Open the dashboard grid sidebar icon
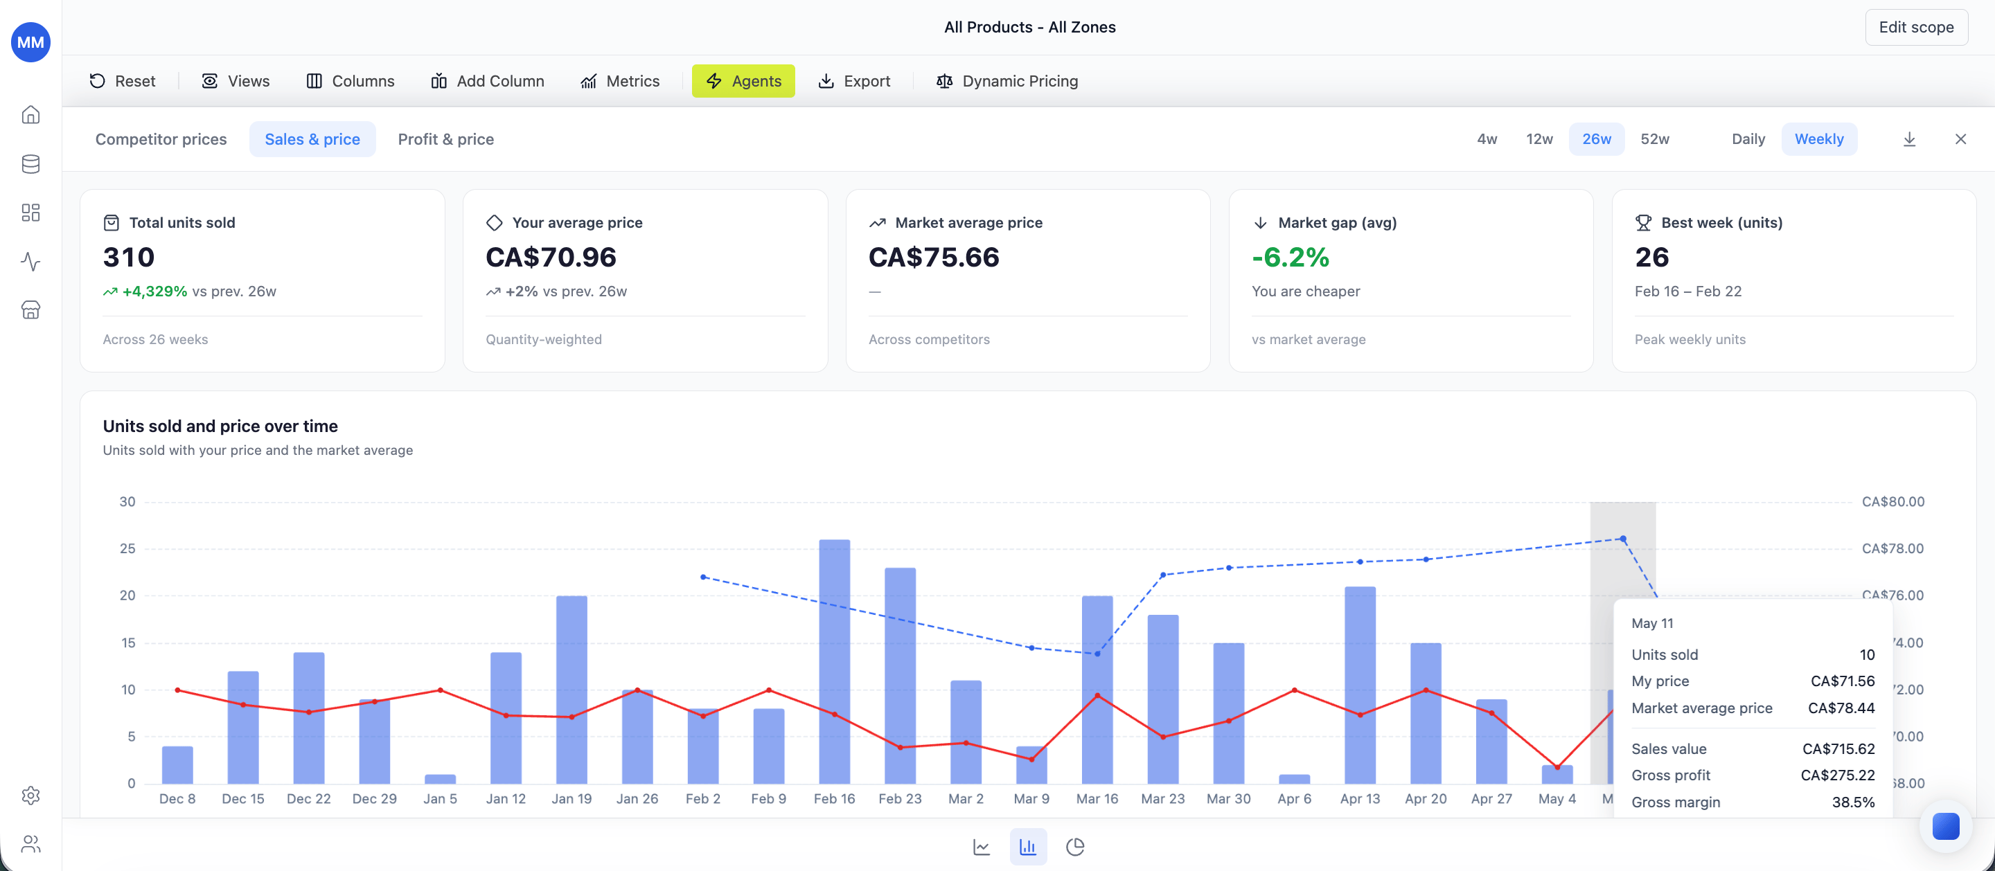The height and width of the screenshot is (871, 1995). pyautogui.click(x=31, y=212)
